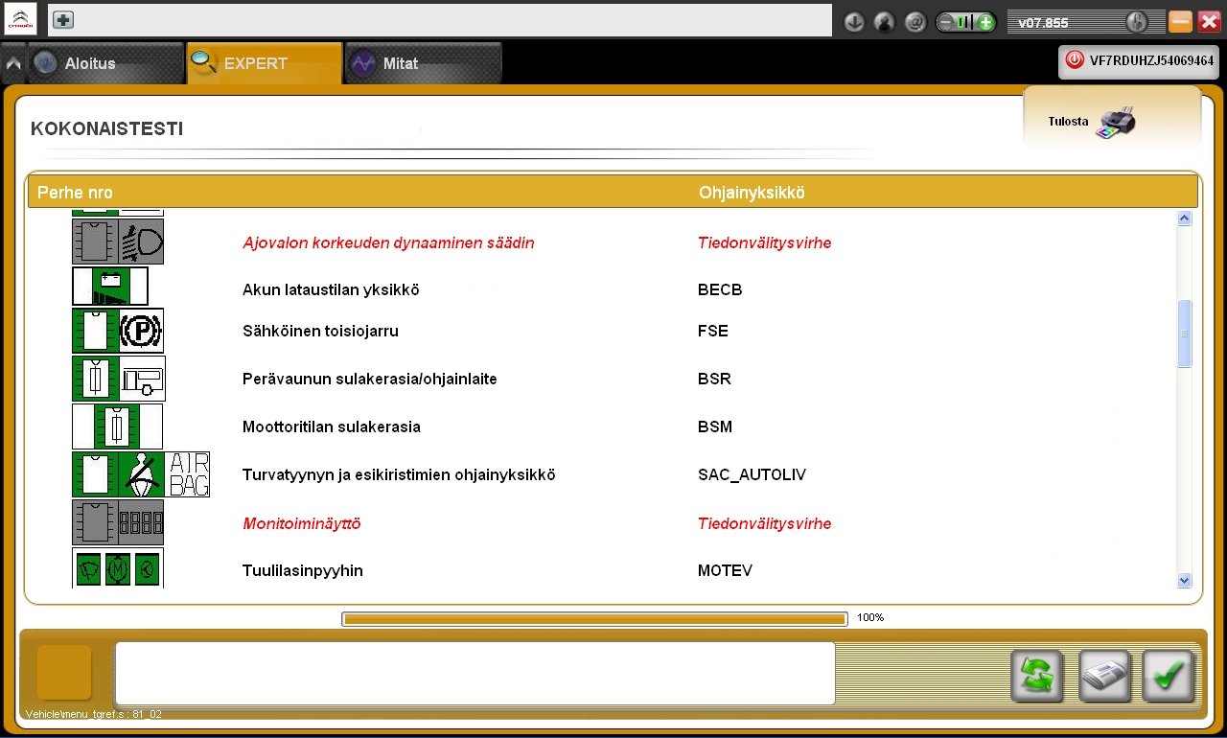Click the scrollbar up arrow
Screen dimensions: 1227x738
(x=1184, y=219)
